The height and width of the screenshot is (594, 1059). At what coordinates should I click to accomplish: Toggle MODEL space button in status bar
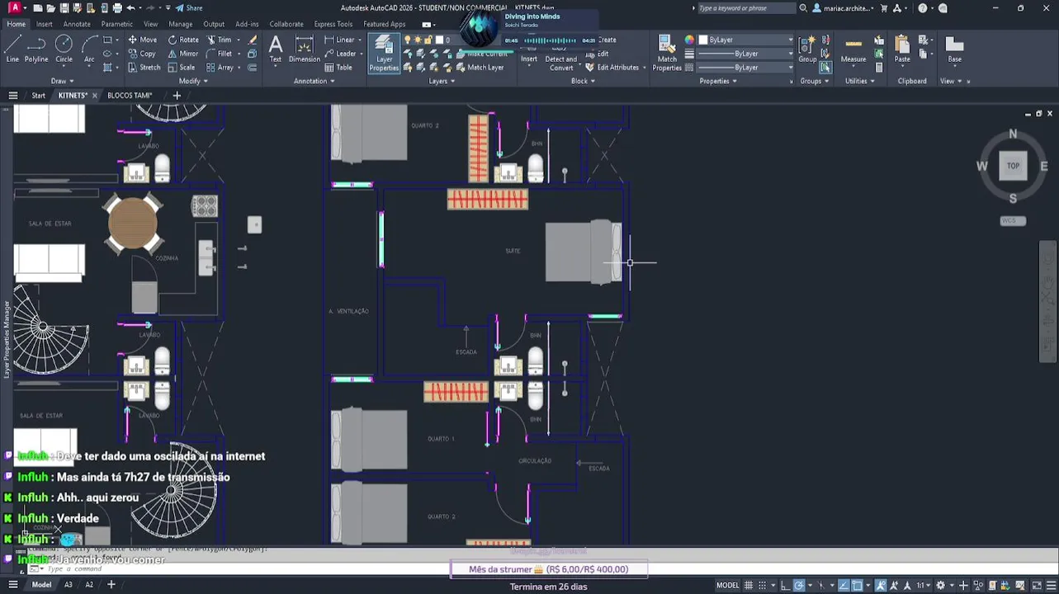point(727,585)
